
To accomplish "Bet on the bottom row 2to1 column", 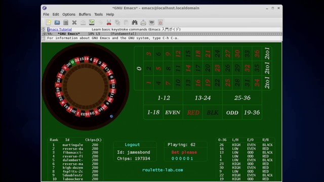I will pos(267,82).
